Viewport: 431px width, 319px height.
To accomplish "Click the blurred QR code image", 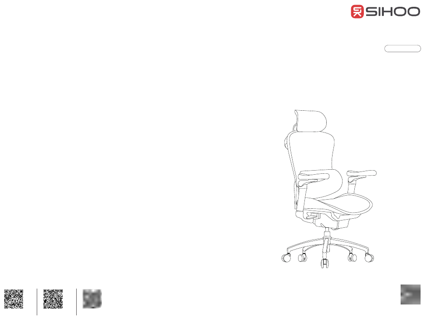I will coord(92,299).
